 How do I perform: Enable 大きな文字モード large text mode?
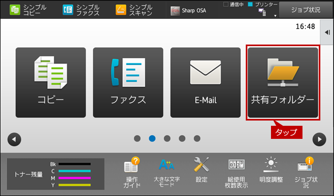click(166, 172)
